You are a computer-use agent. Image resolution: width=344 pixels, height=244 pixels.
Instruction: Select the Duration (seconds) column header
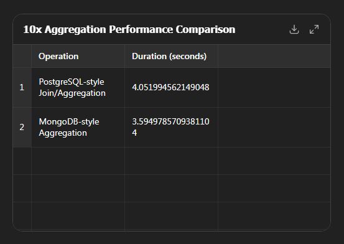coord(171,56)
